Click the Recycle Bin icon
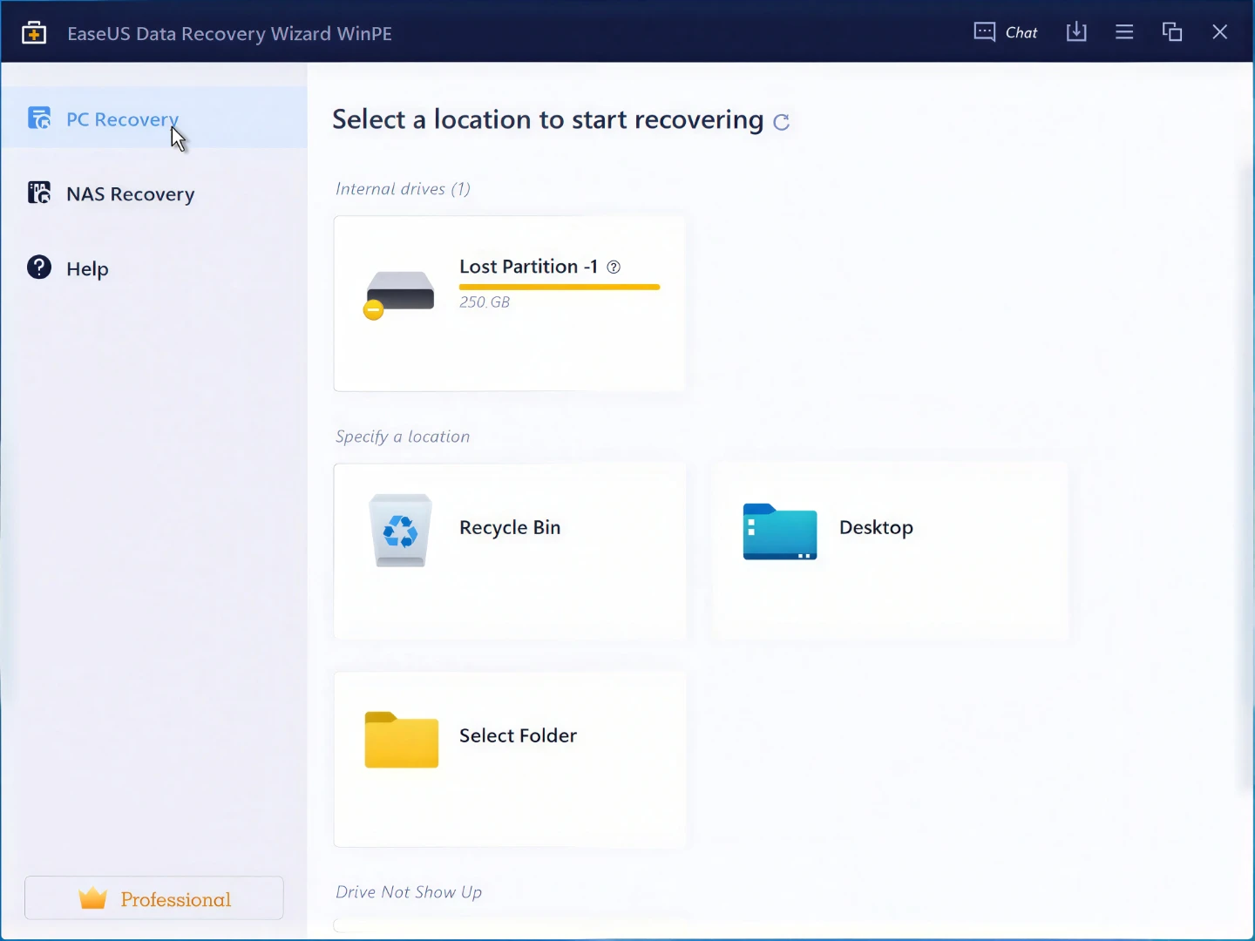This screenshot has height=941, width=1255. point(401,530)
